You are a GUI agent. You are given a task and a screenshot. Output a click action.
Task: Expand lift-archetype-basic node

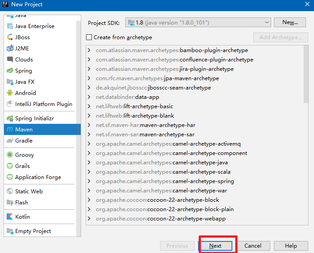pyautogui.click(x=89, y=106)
